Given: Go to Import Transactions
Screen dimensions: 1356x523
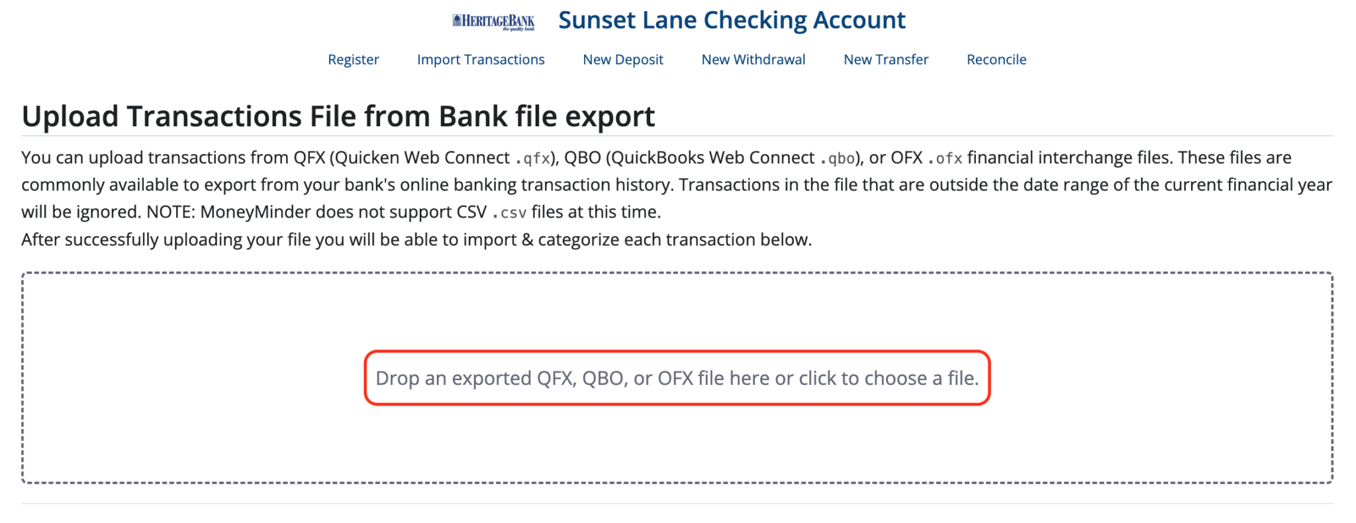Looking at the screenshot, I should tap(481, 60).
